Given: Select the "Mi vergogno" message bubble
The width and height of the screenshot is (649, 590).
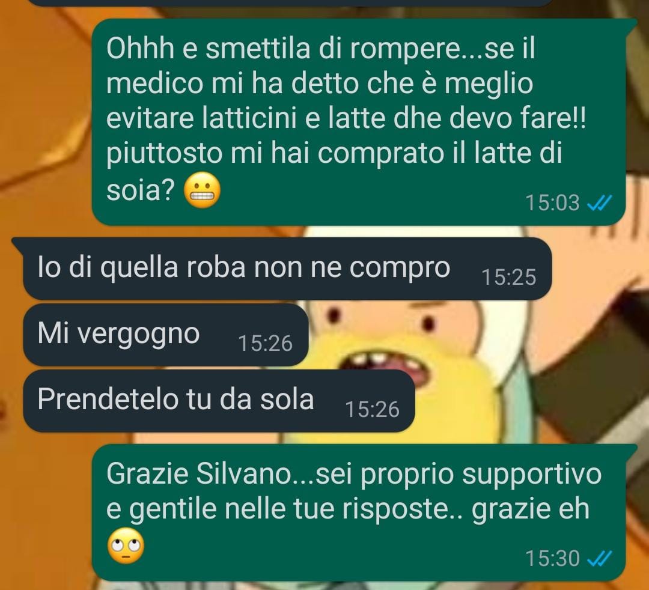Looking at the screenshot, I should tap(166, 335).
